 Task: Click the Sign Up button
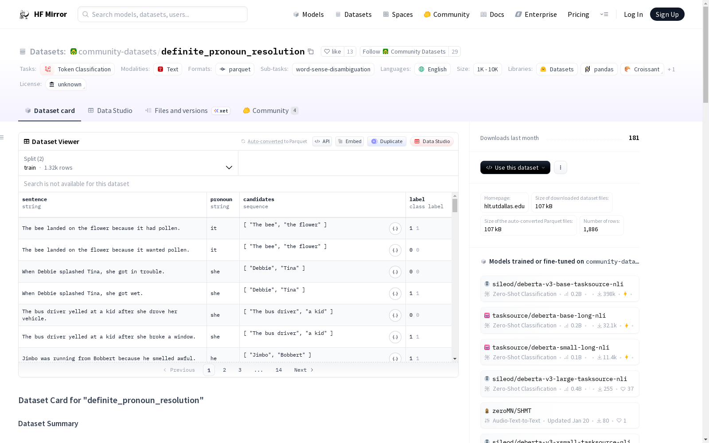pyautogui.click(x=666, y=15)
